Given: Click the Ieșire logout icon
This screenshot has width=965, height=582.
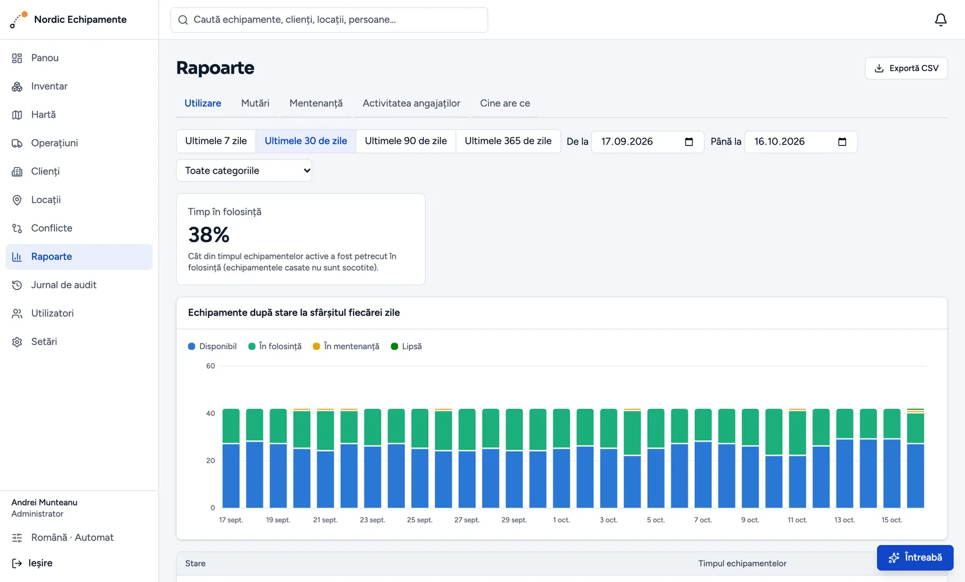Looking at the screenshot, I should (17, 563).
